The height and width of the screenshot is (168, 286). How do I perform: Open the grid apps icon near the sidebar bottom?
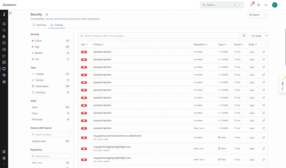pos(4,152)
